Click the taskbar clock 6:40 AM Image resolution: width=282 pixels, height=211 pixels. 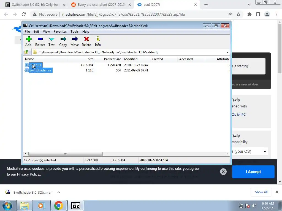pos(268,204)
